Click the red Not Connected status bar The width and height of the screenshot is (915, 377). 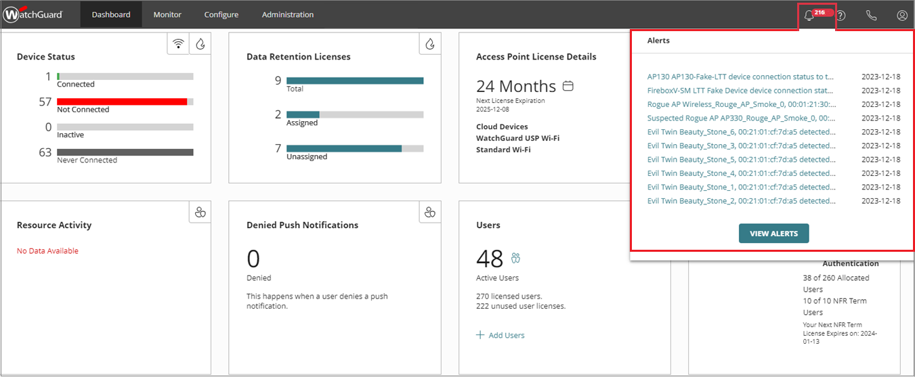pyautogui.click(x=122, y=102)
